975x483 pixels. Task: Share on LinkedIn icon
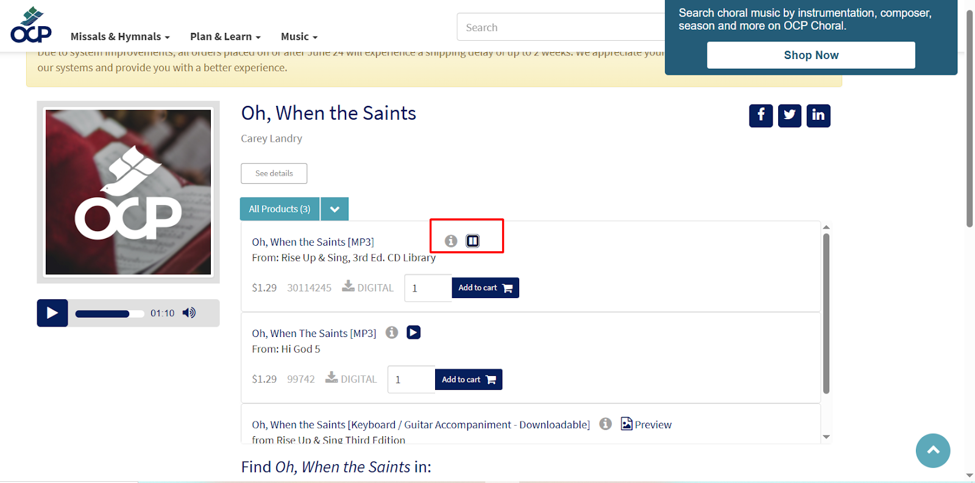818,116
